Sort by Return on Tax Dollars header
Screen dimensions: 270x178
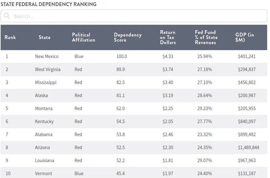(x=168, y=37)
